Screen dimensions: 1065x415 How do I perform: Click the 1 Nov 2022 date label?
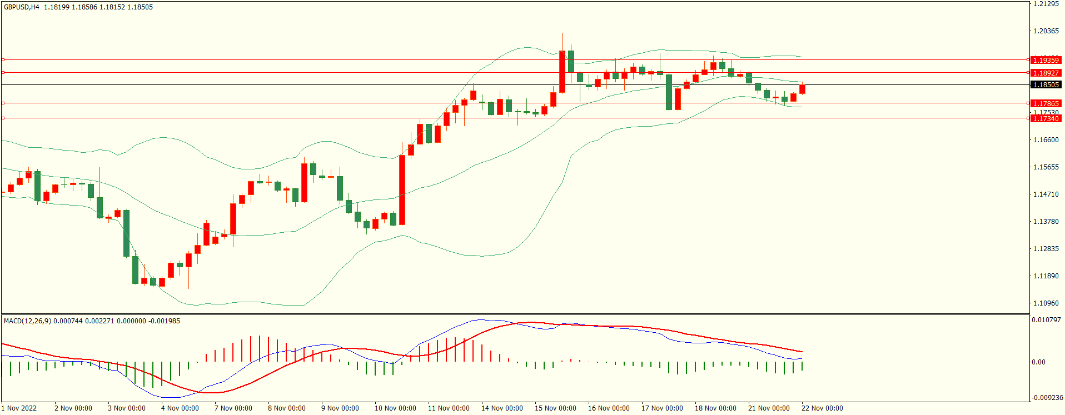click(19, 408)
